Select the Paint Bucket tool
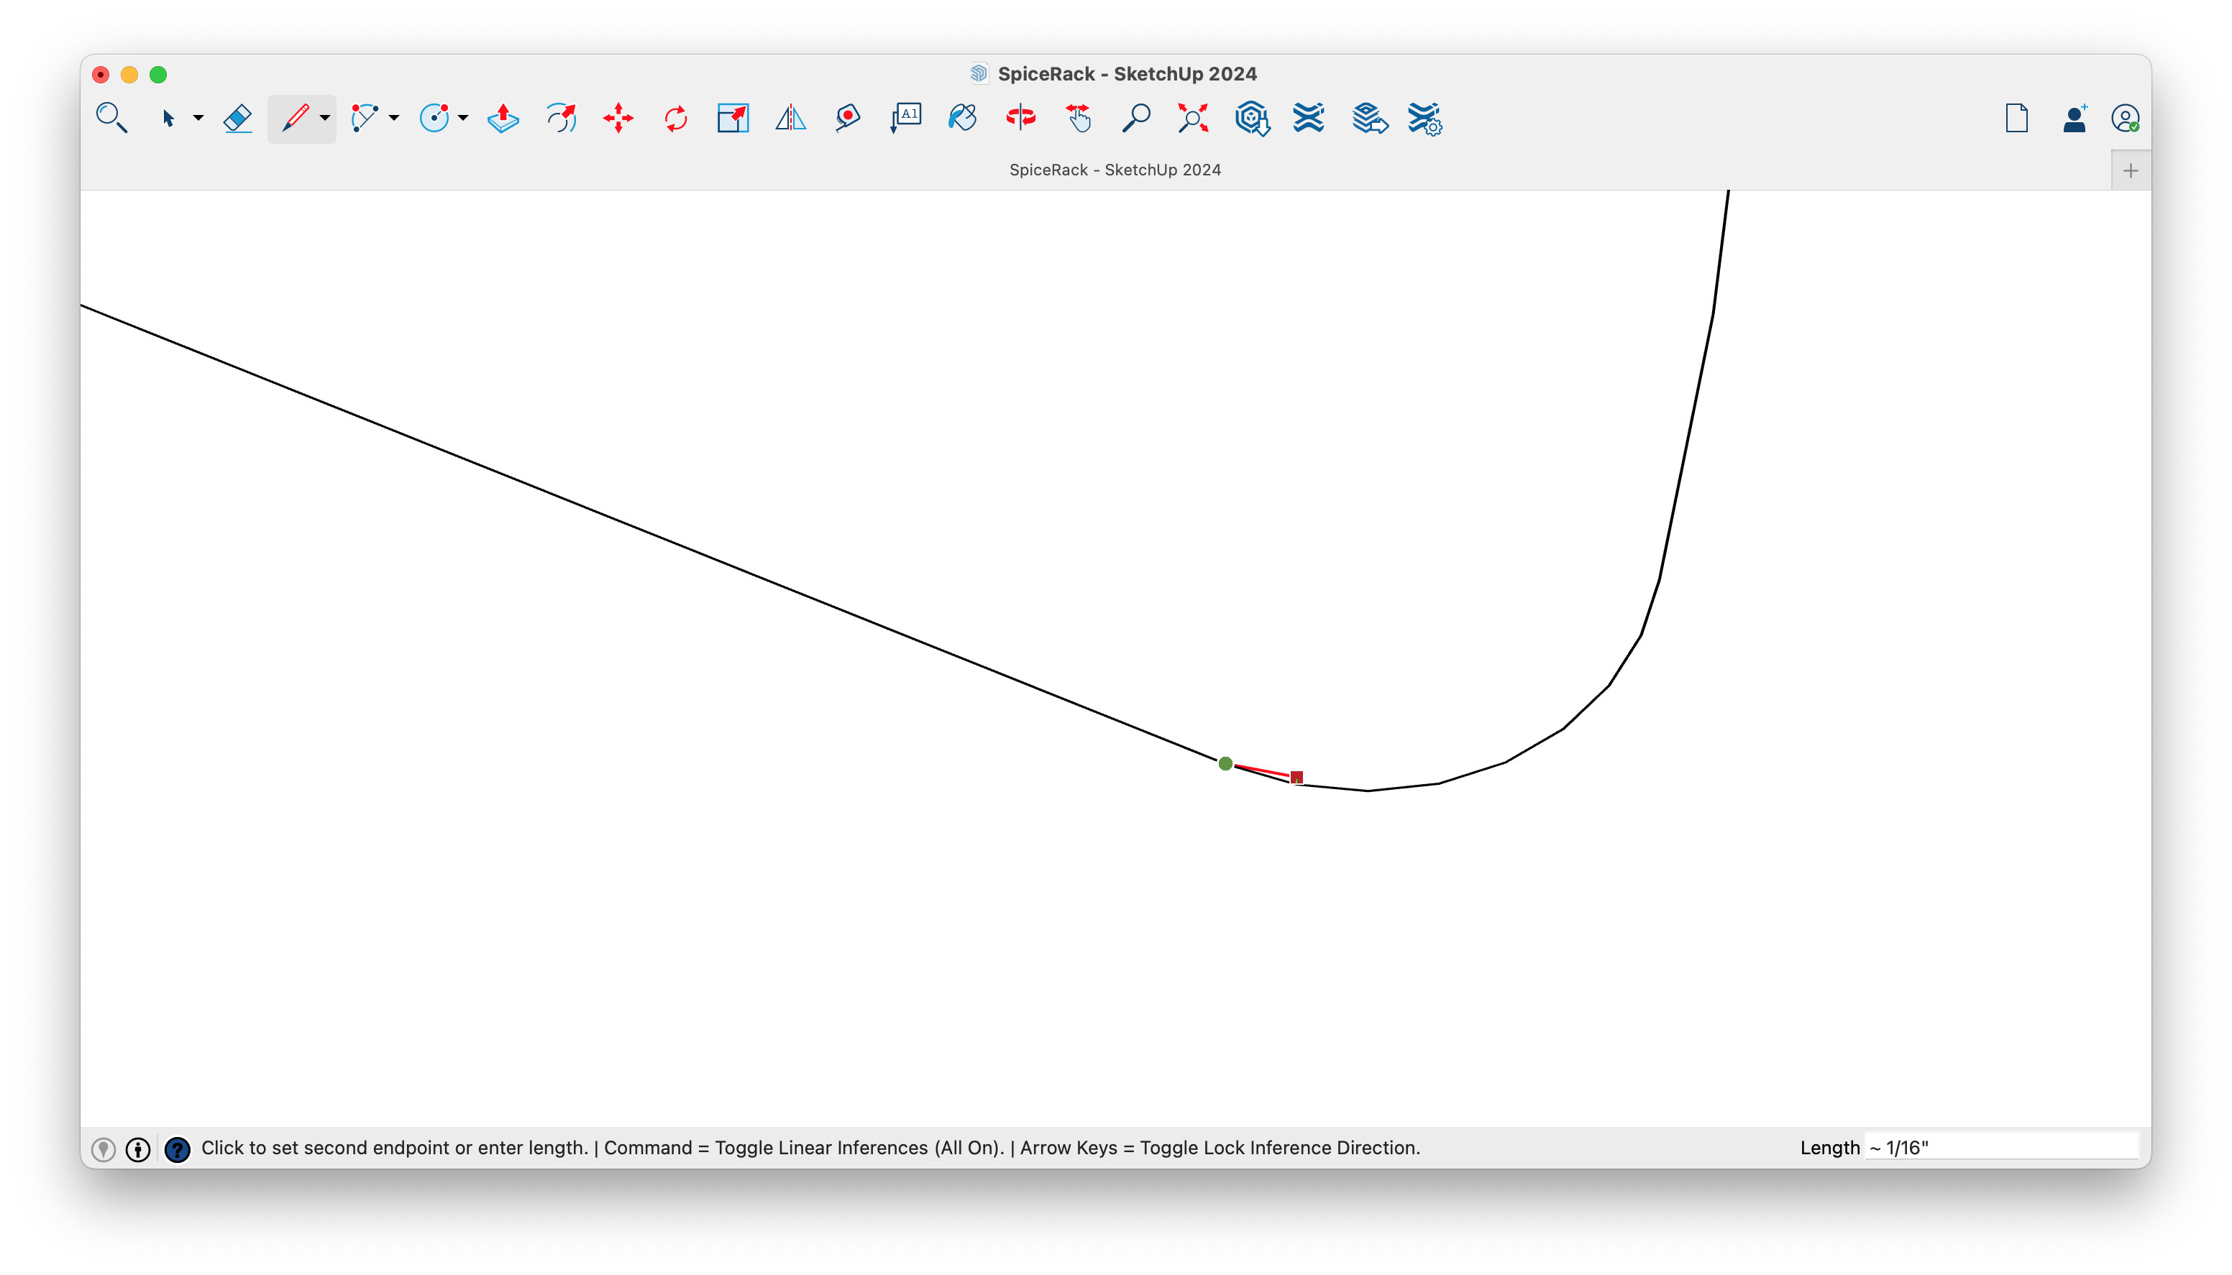The width and height of the screenshot is (2232, 1275). coord(962,118)
